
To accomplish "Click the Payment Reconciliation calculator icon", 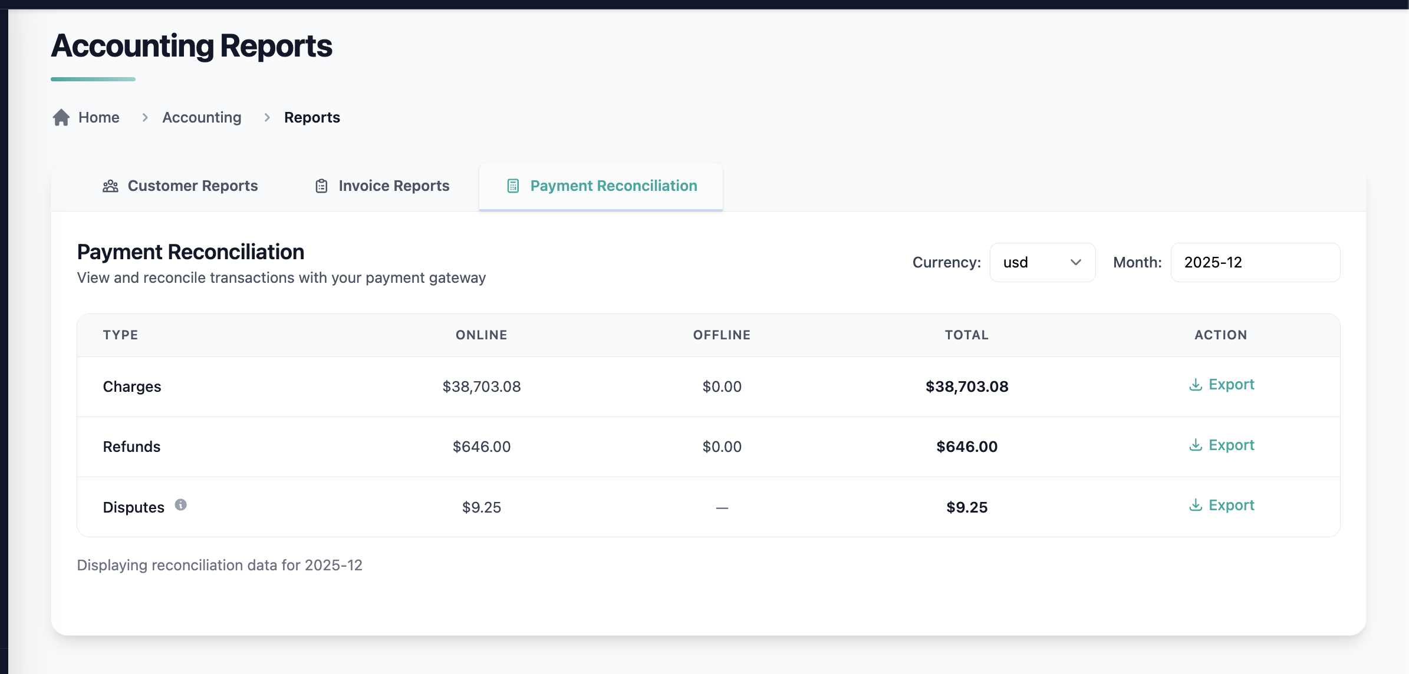I will click(513, 186).
